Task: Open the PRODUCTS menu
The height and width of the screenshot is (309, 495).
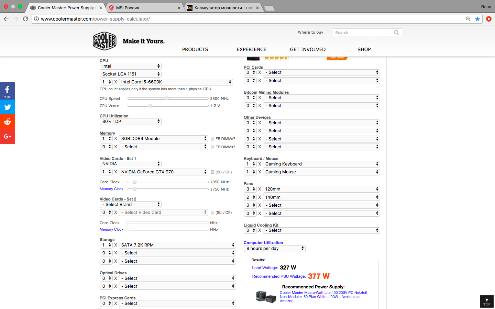Action: click(x=195, y=49)
